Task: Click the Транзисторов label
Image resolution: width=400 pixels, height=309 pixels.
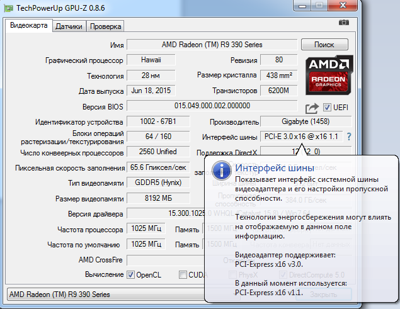Action: click(235, 91)
